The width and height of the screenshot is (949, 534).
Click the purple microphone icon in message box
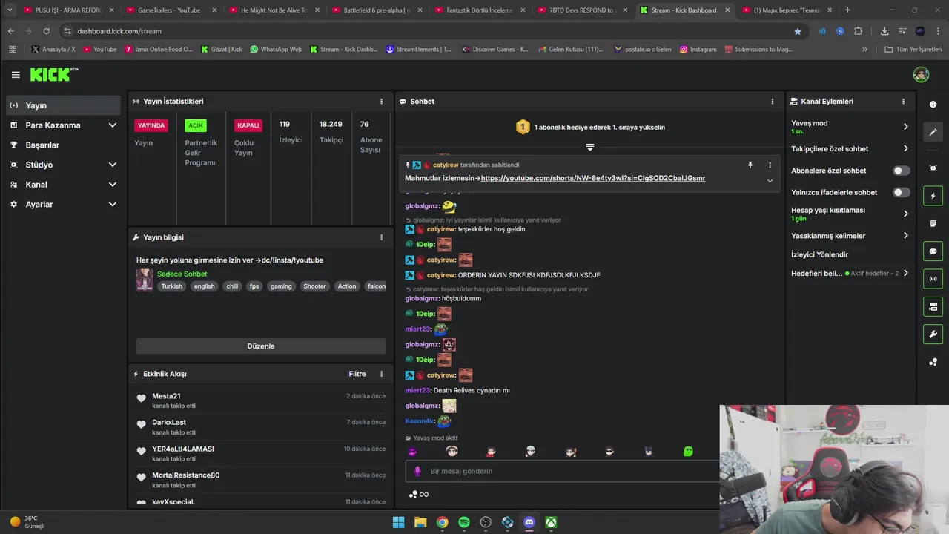coord(417,471)
